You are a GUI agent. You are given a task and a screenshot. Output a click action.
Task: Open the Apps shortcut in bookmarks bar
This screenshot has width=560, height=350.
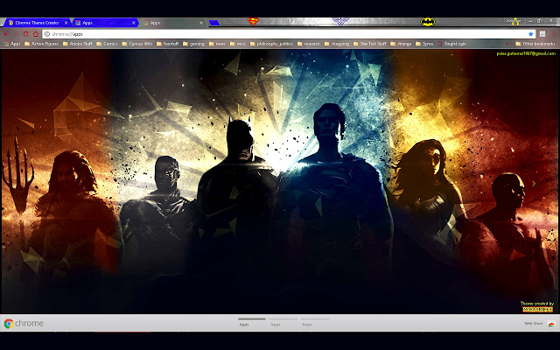11,44
